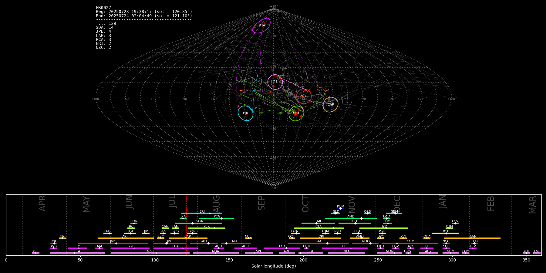Click the 'PCA: 3' count in legend
The width and height of the screenshot is (546, 273).
click(103, 39)
